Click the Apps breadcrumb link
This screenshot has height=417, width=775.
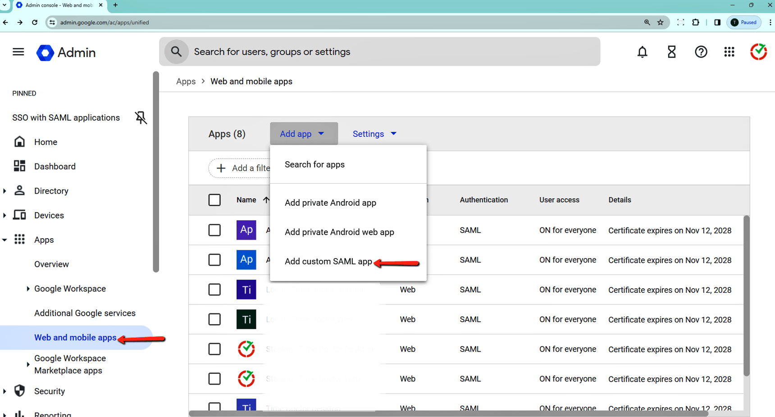coord(186,81)
